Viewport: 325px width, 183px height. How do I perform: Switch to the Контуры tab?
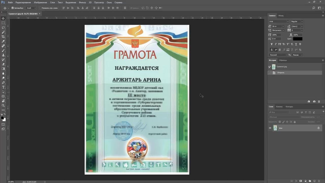point(289,106)
